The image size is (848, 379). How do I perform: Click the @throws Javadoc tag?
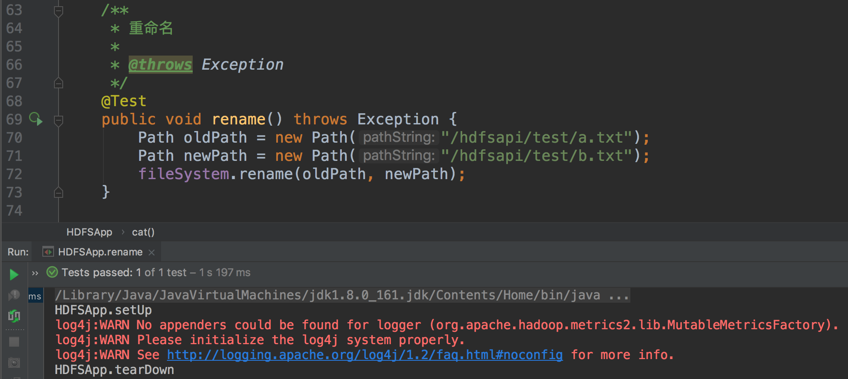pyautogui.click(x=160, y=65)
